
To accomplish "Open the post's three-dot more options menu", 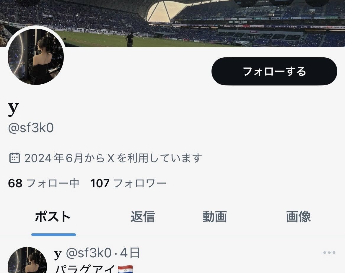I will coord(329,253).
